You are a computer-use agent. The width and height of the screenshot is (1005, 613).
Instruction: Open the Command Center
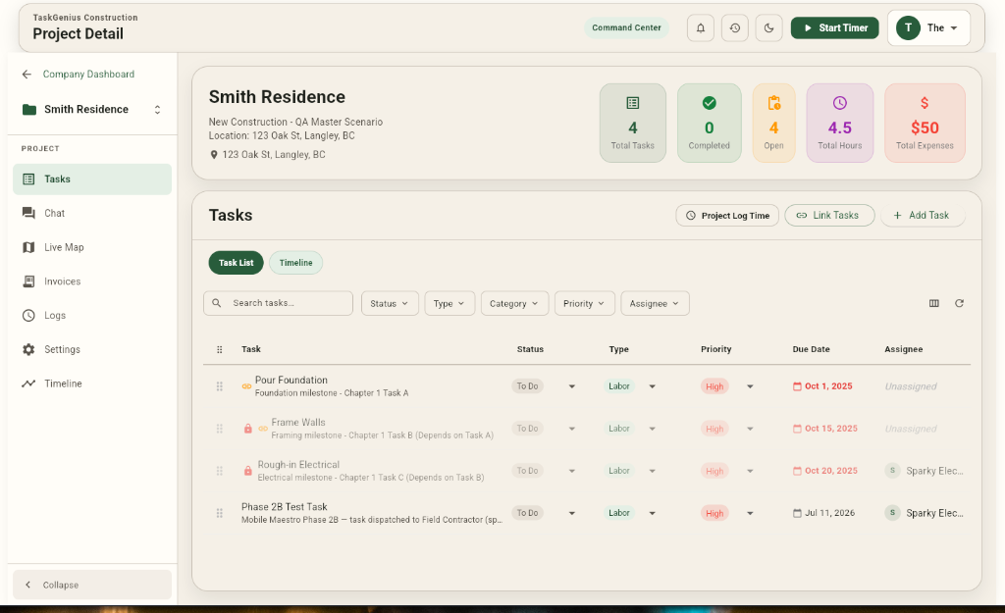tap(626, 27)
